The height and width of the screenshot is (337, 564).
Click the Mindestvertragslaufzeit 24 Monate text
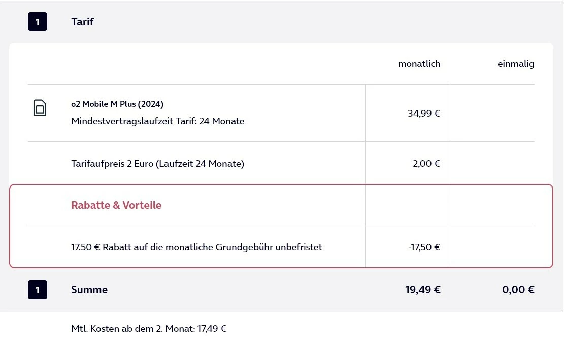(158, 121)
